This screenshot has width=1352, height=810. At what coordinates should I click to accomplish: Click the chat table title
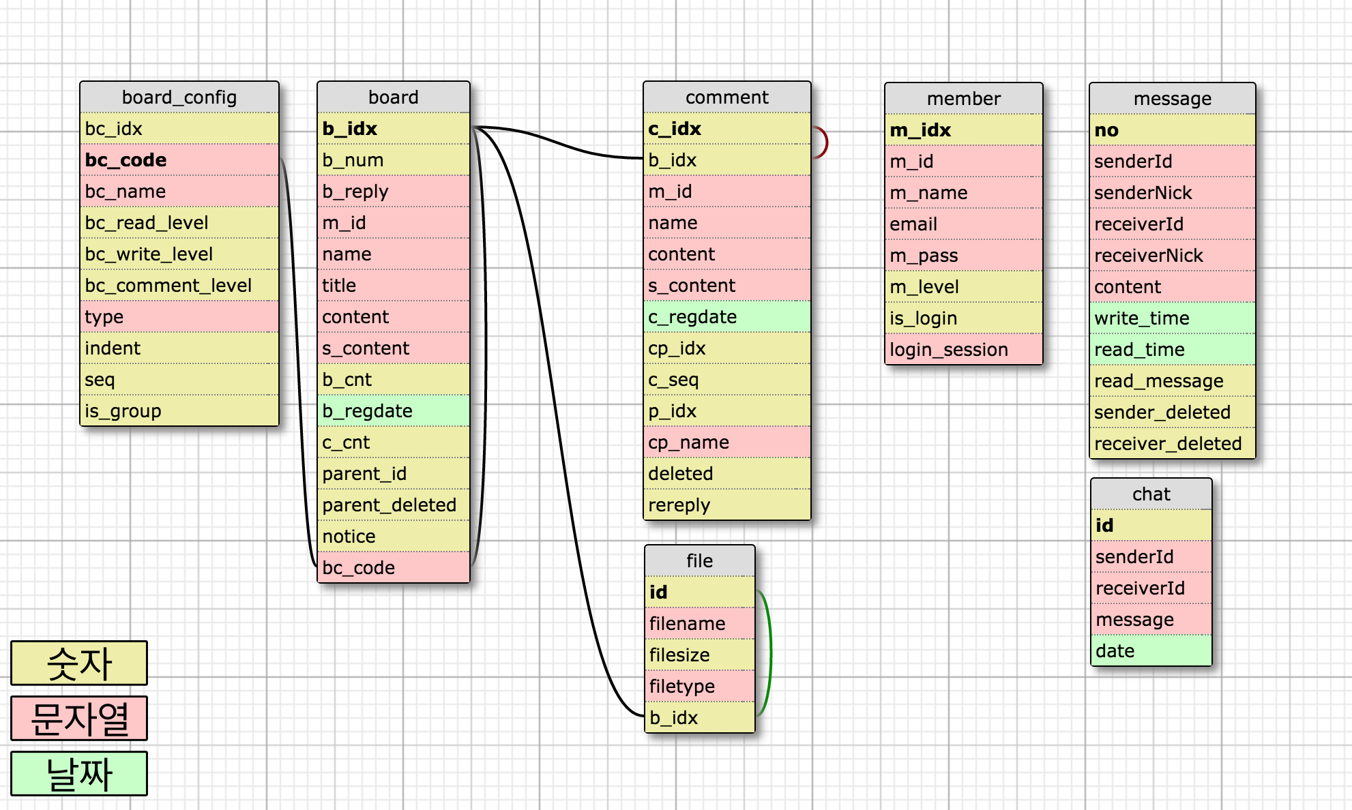[1151, 494]
